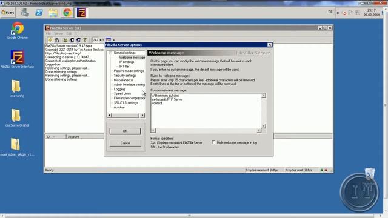This screenshot has width=388, height=218.
Task: Open the Groups dialog toolbar icon
Action: 78,40
